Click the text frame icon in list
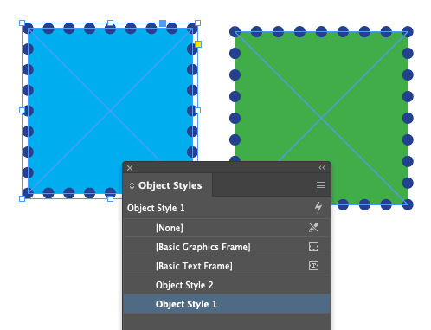Image resolution: width=431 pixels, height=330 pixels. click(x=313, y=266)
